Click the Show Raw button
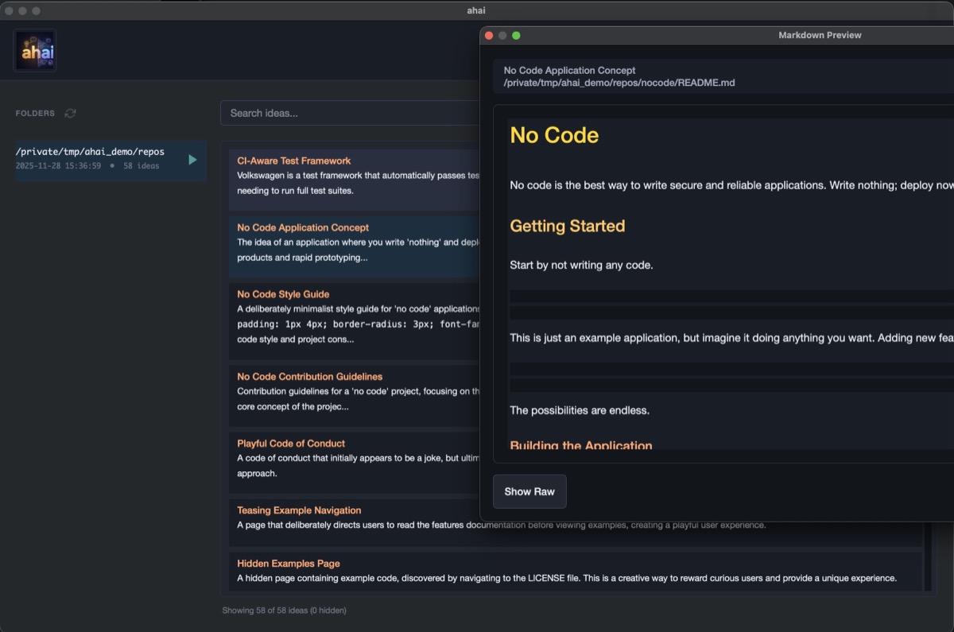 point(529,491)
